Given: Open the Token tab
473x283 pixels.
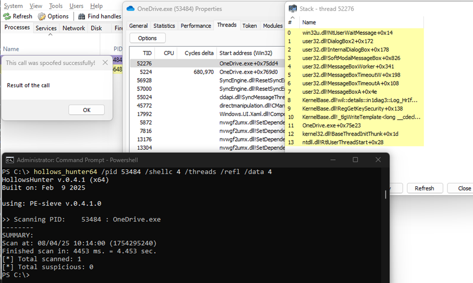Looking at the screenshot, I should point(250,26).
